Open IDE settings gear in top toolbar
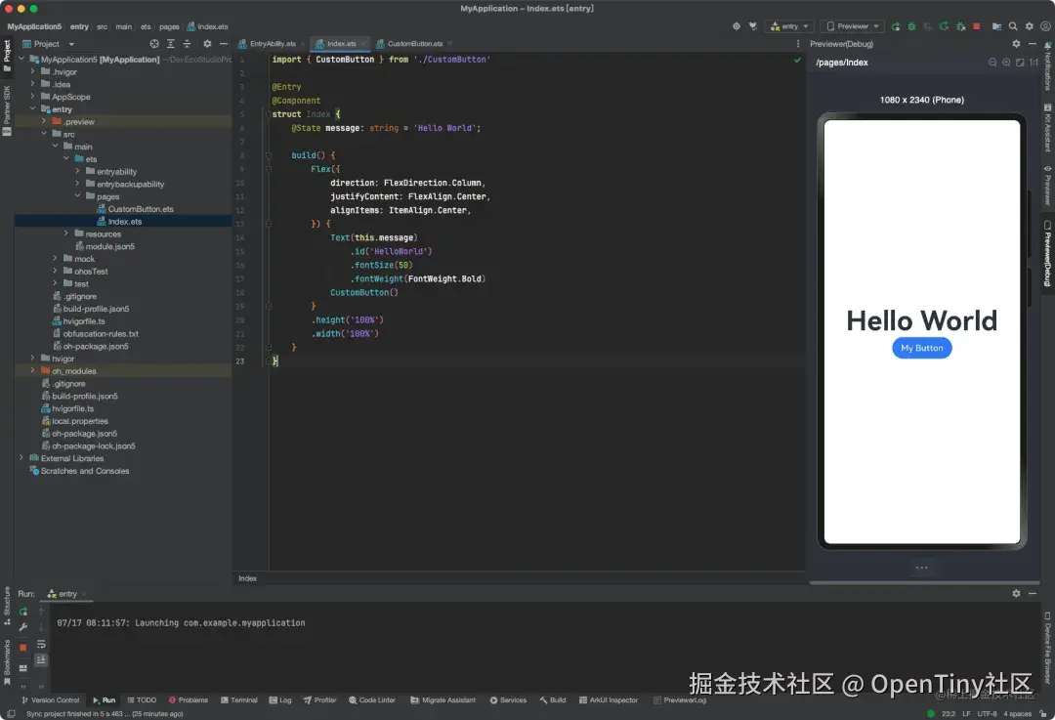Viewport: 1055px width, 720px height. pyautogui.click(x=1029, y=26)
